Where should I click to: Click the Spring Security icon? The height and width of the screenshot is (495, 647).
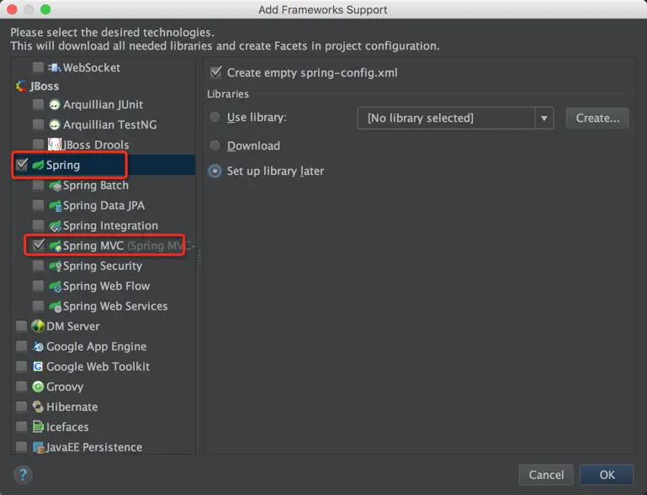point(55,266)
